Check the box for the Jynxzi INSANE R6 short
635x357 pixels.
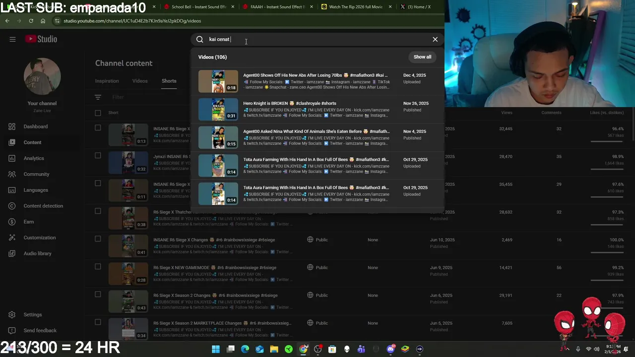[98, 155]
